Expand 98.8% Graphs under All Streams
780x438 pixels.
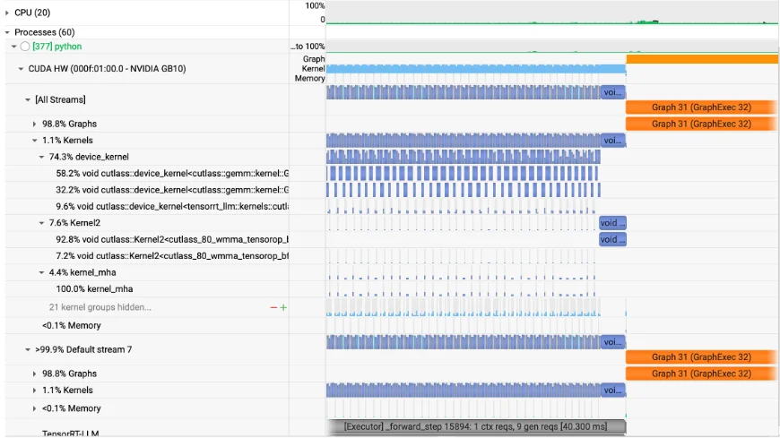pyautogui.click(x=35, y=124)
